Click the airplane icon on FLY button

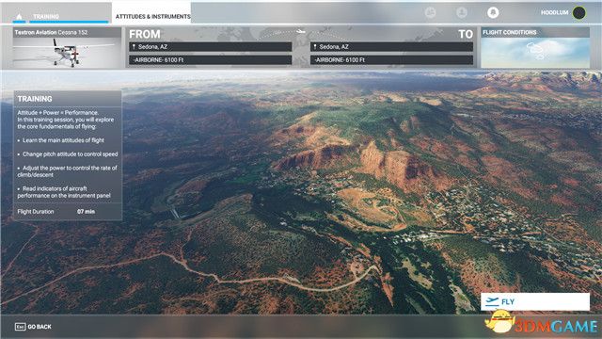click(x=492, y=301)
